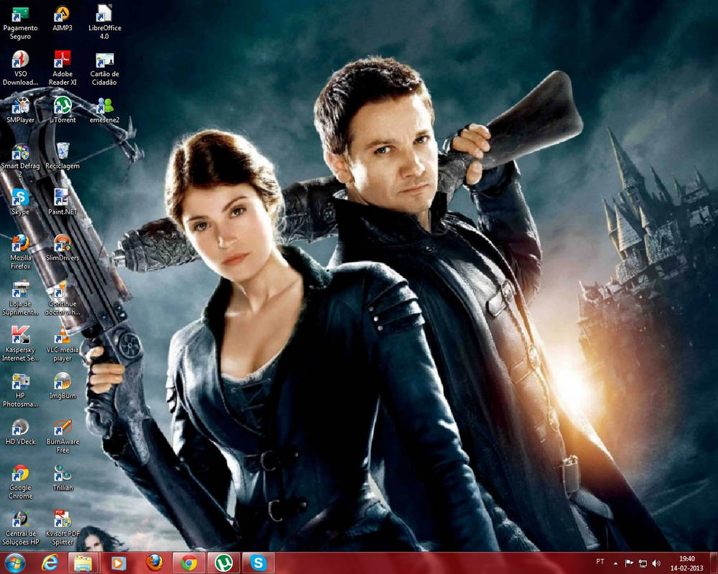
Task: Select the Kvisoft PDF Splitter desktop icon
Action: (x=62, y=528)
